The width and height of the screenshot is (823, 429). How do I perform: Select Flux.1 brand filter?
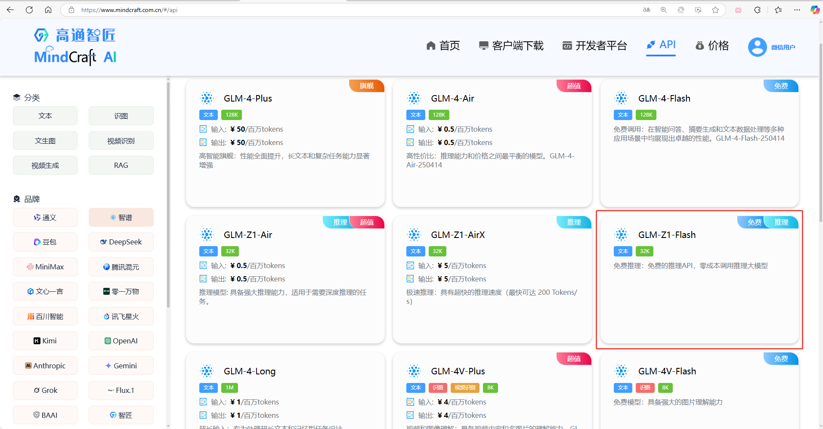click(x=121, y=390)
